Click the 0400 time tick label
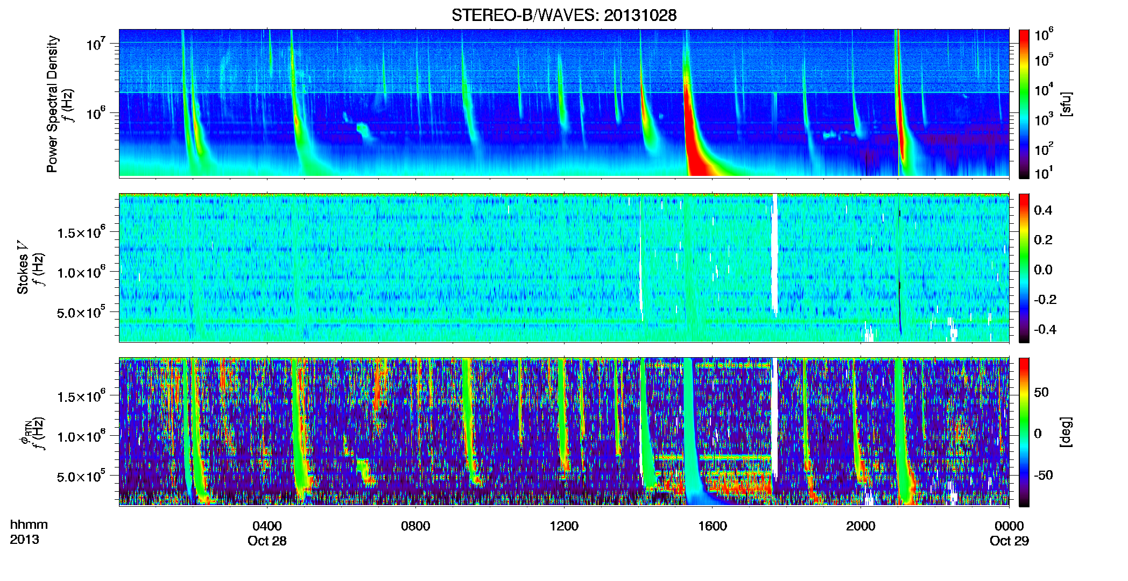The height and width of the screenshot is (581, 1128). [x=267, y=526]
